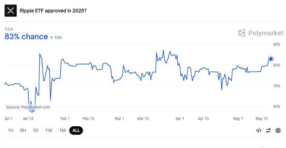Switch chart to 1D range
Image resolution: width=286 pixels, height=148 pixels.
pos(36,131)
